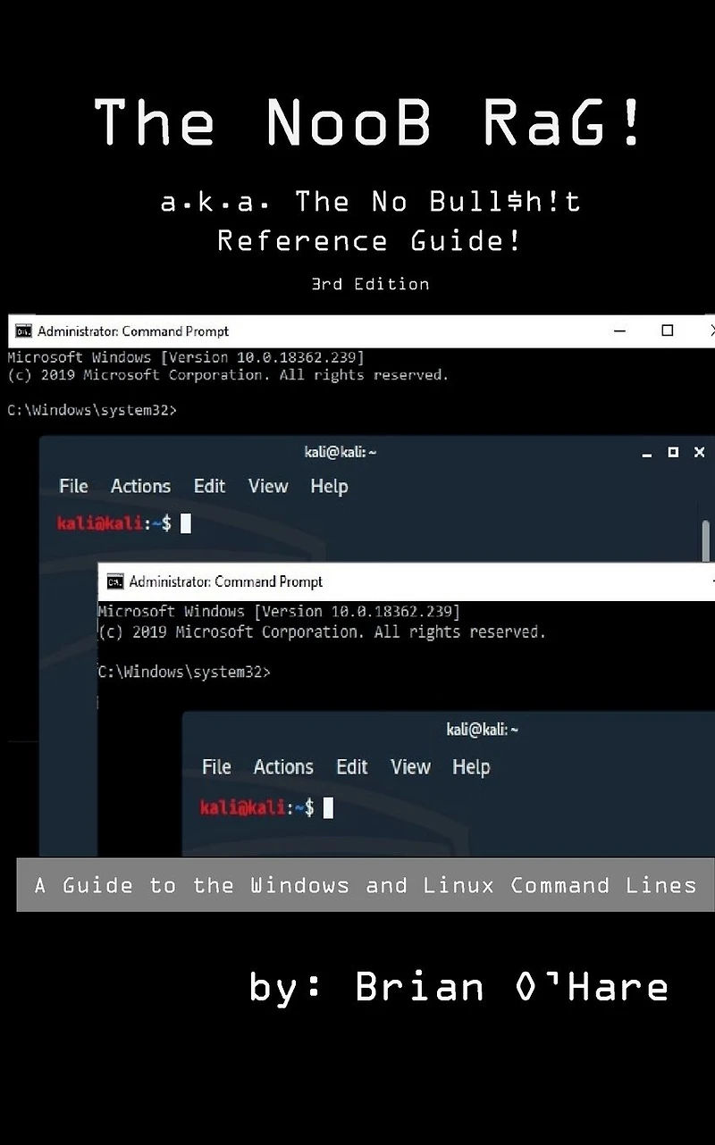Open View menu in rear Kali terminal
715x1145 pixels.
tap(268, 486)
